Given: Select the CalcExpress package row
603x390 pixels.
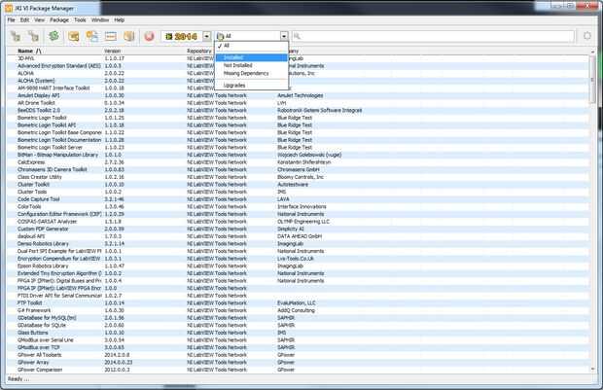Looking at the screenshot, I should pos(298,162).
